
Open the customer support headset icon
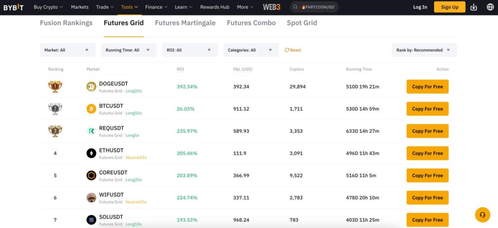coord(482,215)
